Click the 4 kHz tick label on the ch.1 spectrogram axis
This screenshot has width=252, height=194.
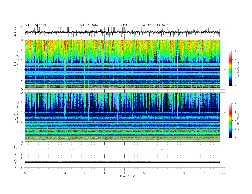pyautogui.click(x=22, y=70)
